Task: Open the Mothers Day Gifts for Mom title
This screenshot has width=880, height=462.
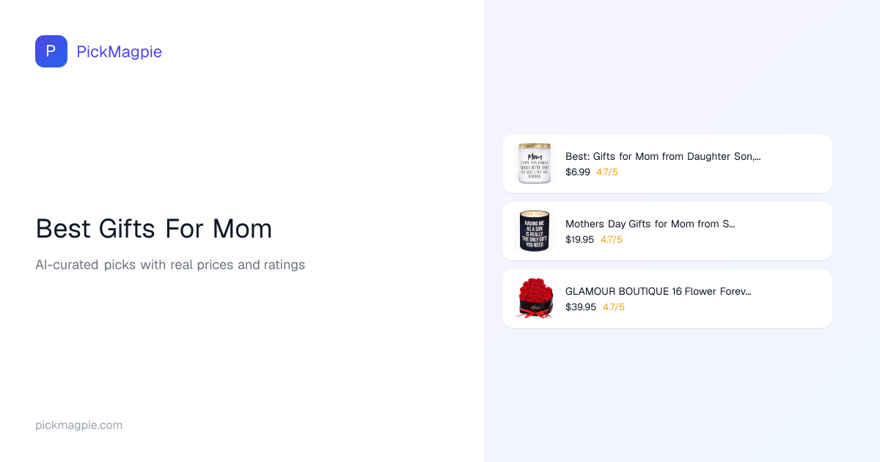Action: 650,224
